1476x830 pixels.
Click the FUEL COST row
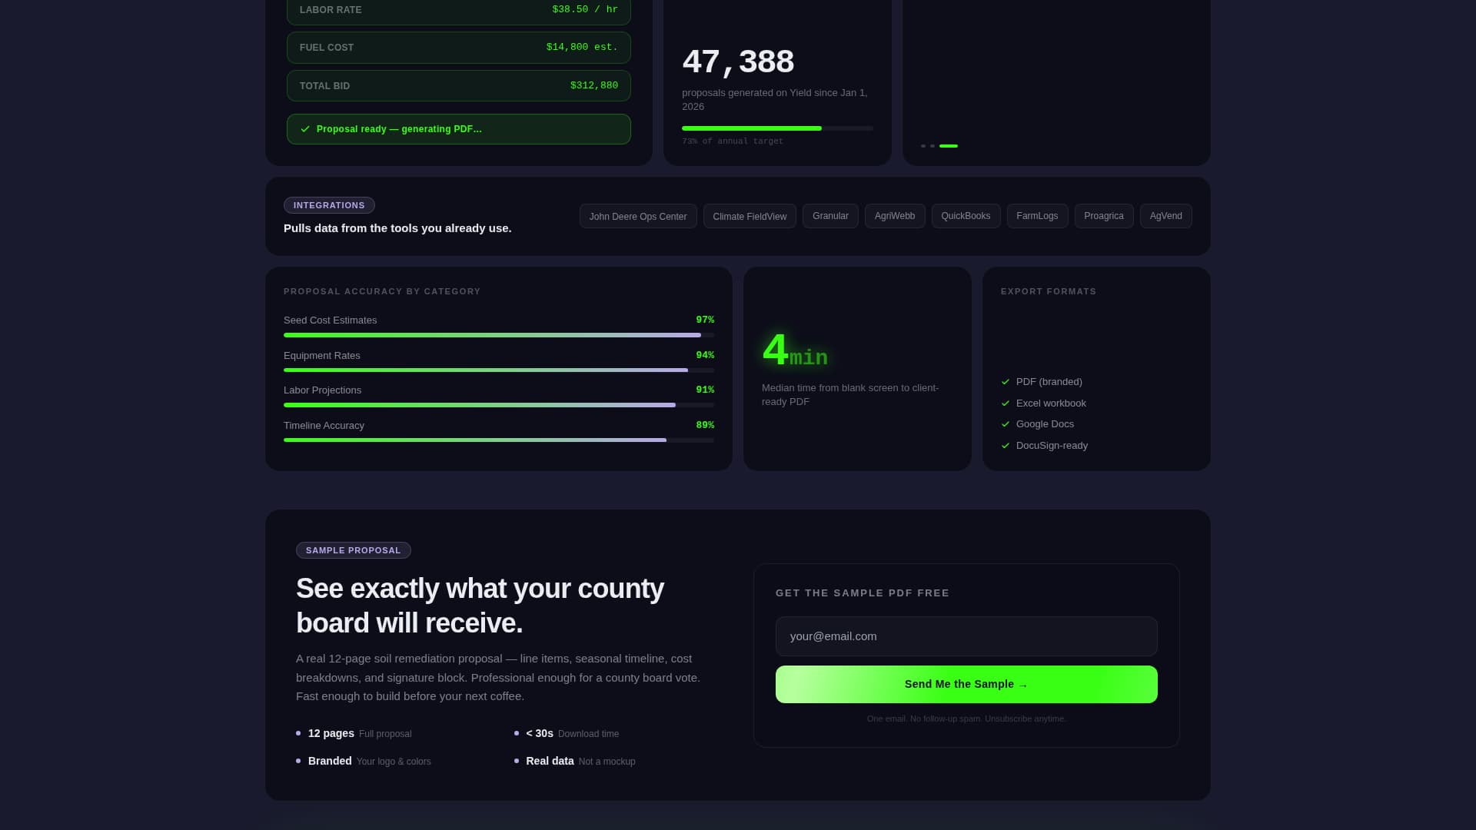tap(459, 48)
